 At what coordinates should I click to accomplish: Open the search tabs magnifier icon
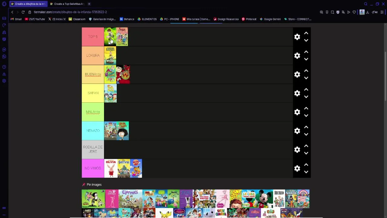pos(366,4)
